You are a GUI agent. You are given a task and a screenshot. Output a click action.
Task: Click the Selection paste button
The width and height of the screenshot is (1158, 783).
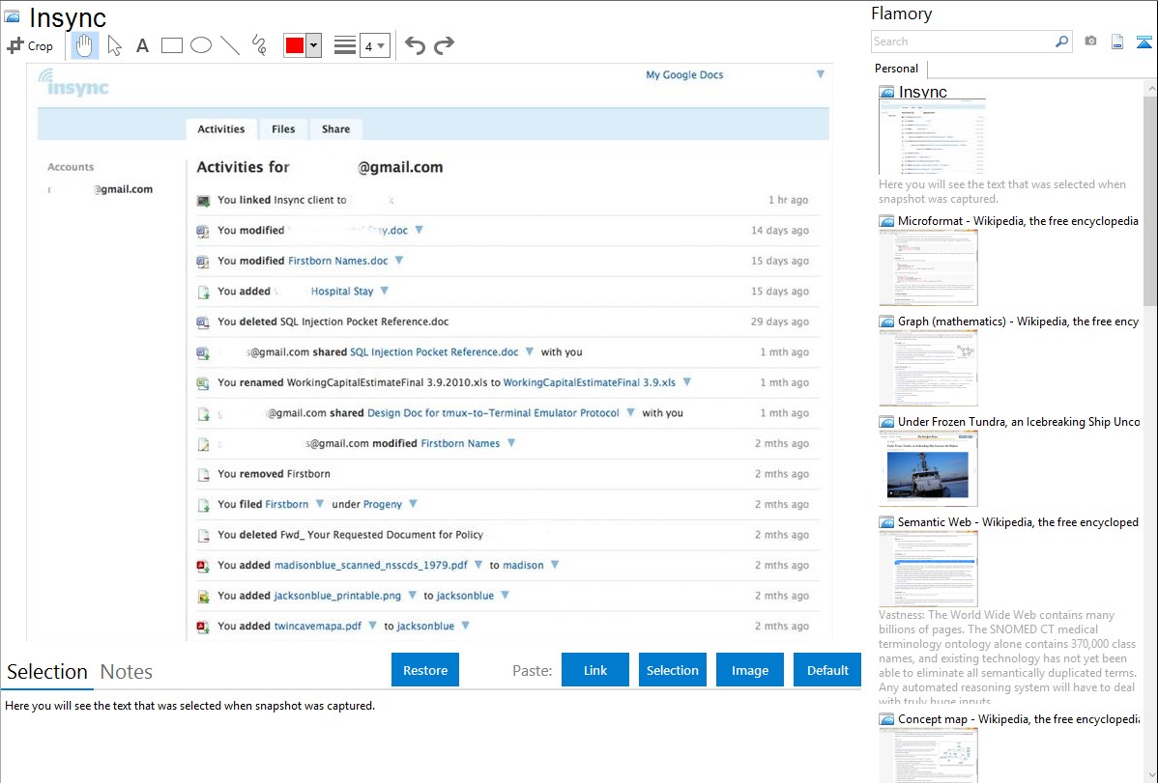coord(672,670)
